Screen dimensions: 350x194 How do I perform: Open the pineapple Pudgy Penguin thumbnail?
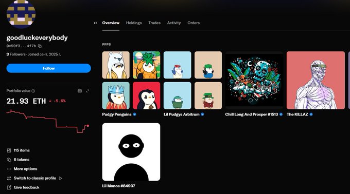point(146,65)
